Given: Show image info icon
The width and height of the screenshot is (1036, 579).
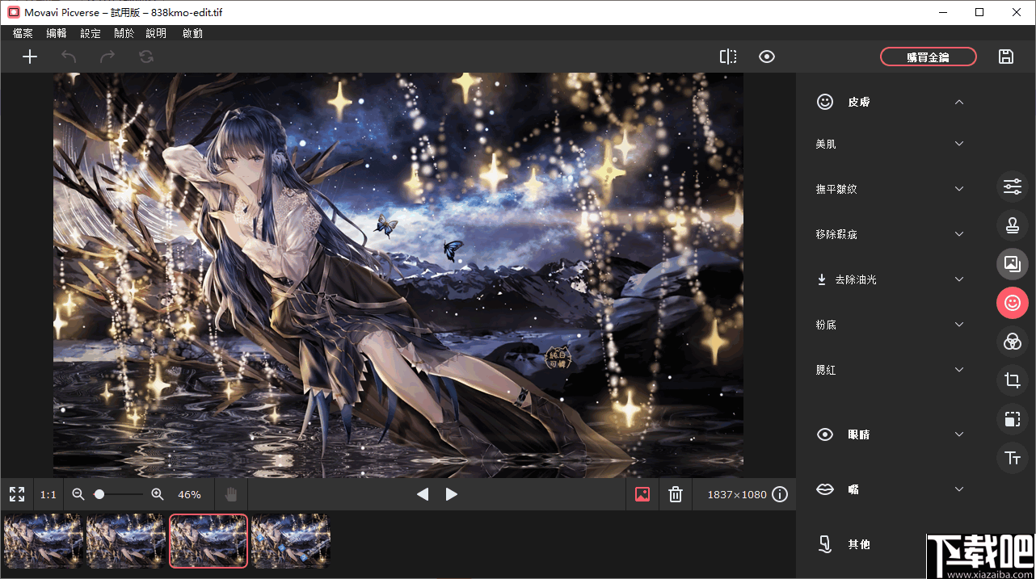Looking at the screenshot, I should [780, 494].
